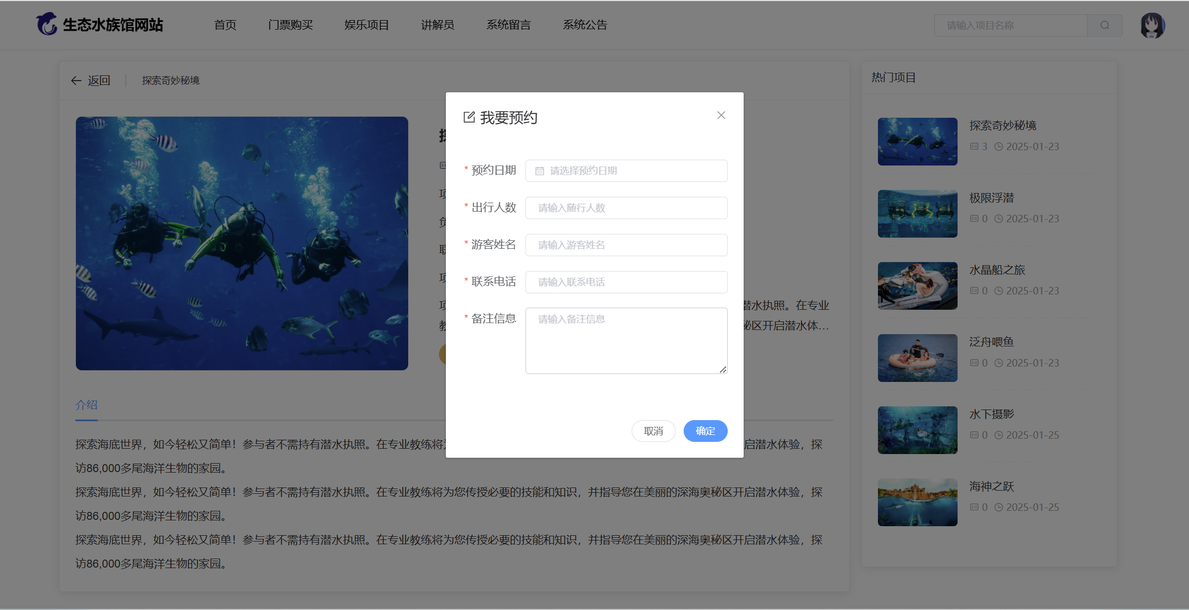Click the calendar icon in date field
The image size is (1189, 610).
(539, 171)
